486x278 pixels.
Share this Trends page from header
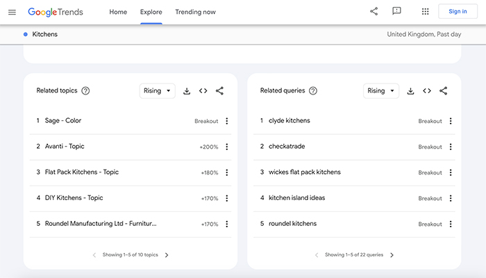pos(374,12)
